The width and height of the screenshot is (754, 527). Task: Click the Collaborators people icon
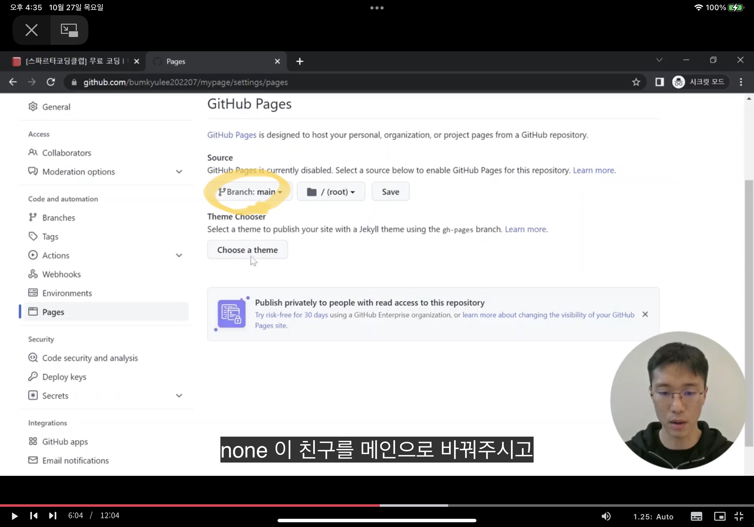click(x=33, y=153)
